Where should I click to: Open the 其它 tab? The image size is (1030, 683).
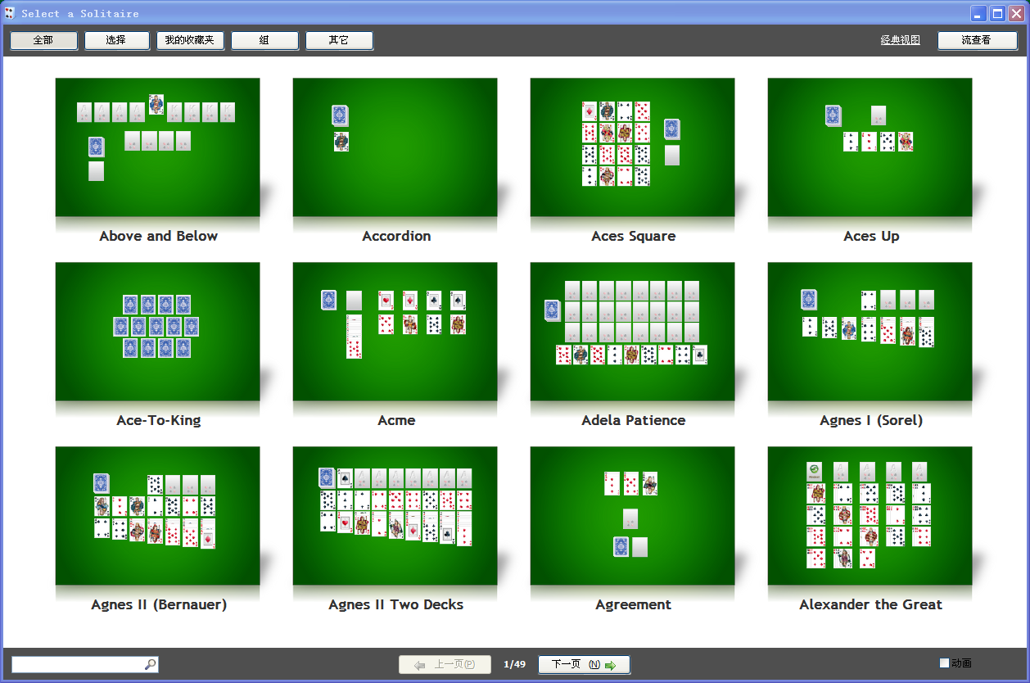[x=339, y=40]
